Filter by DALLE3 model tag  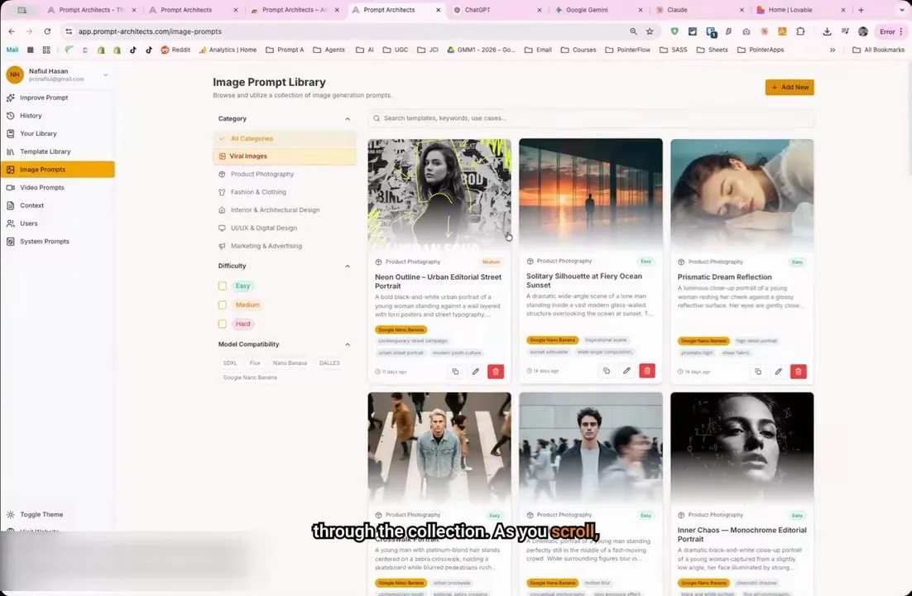pyautogui.click(x=329, y=363)
